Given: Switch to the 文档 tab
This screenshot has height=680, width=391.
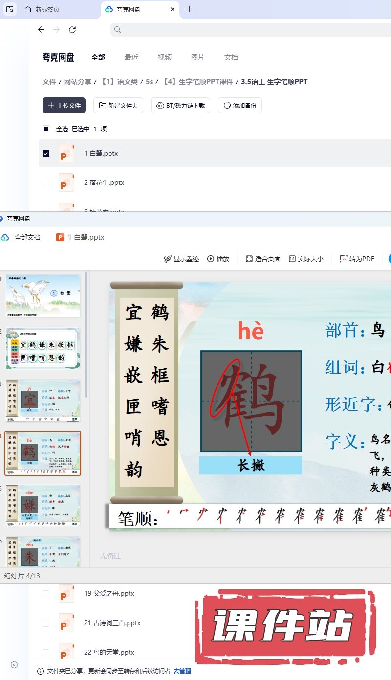Looking at the screenshot, I should click(x=231, y=57).
